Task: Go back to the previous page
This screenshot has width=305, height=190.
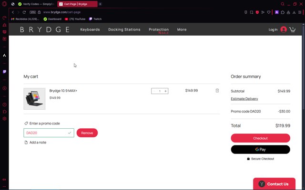Action: click(x=13, y=12)
